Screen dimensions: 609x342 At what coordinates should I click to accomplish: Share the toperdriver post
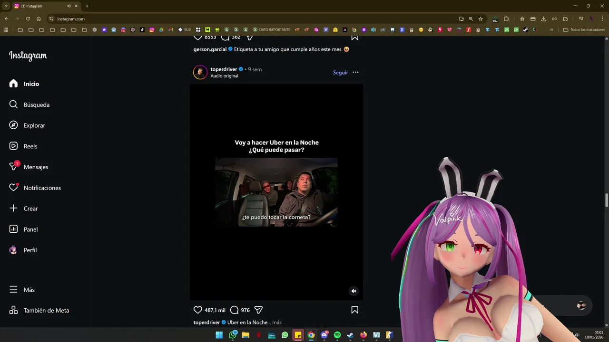click(259, 310)
